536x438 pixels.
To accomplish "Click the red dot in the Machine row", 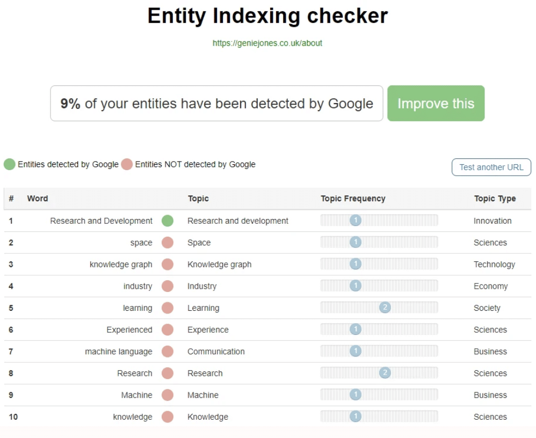I will click(168, 395).
